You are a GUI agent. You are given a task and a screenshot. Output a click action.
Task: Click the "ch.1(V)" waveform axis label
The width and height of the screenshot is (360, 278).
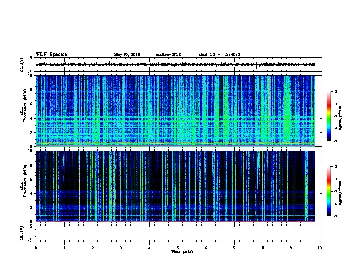click(x=21, y=65)
